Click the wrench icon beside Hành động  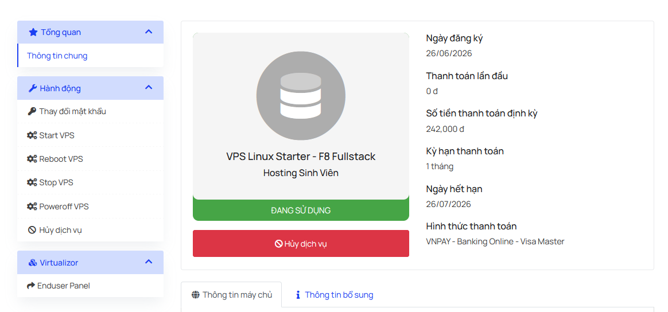pos(32,88)
